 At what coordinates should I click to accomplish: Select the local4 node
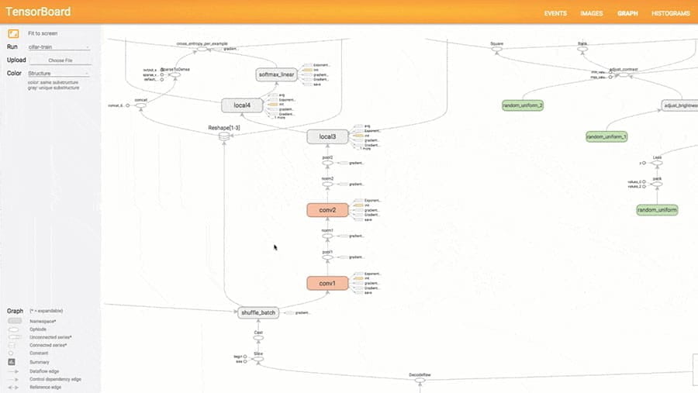tap(242, 105)
